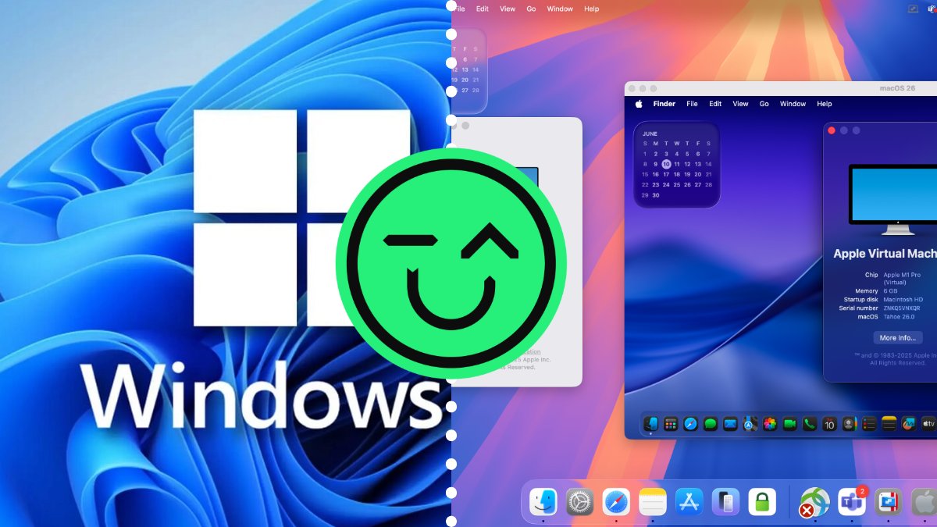
Task: Open the Help menu in the macOS 26 window
Action: coord(825,104)
